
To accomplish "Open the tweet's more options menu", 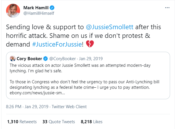I will [x=167, y=8].
